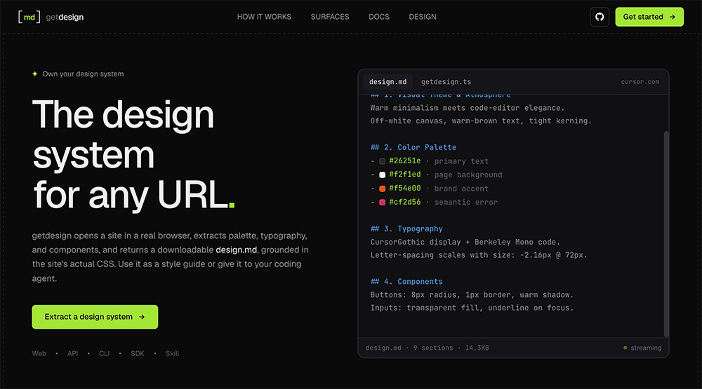This screenshot has height=389, width=702.
Task: Click the code panel vertical scrollbar
Action: tap(666, 234)
